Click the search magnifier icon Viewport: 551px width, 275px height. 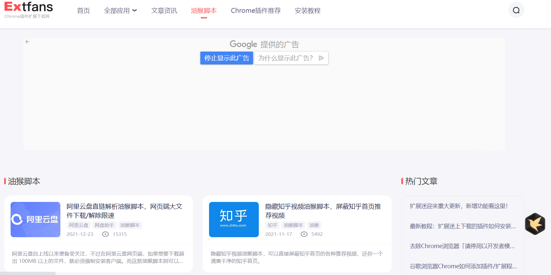pos(516,10)
